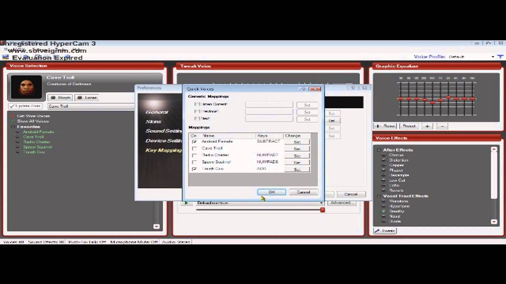Image resolution: width=506 pixels, height=284 pixels.
Task: Check Cave Troll mapping in Quick Voices
Action: [x=194, y=149]
